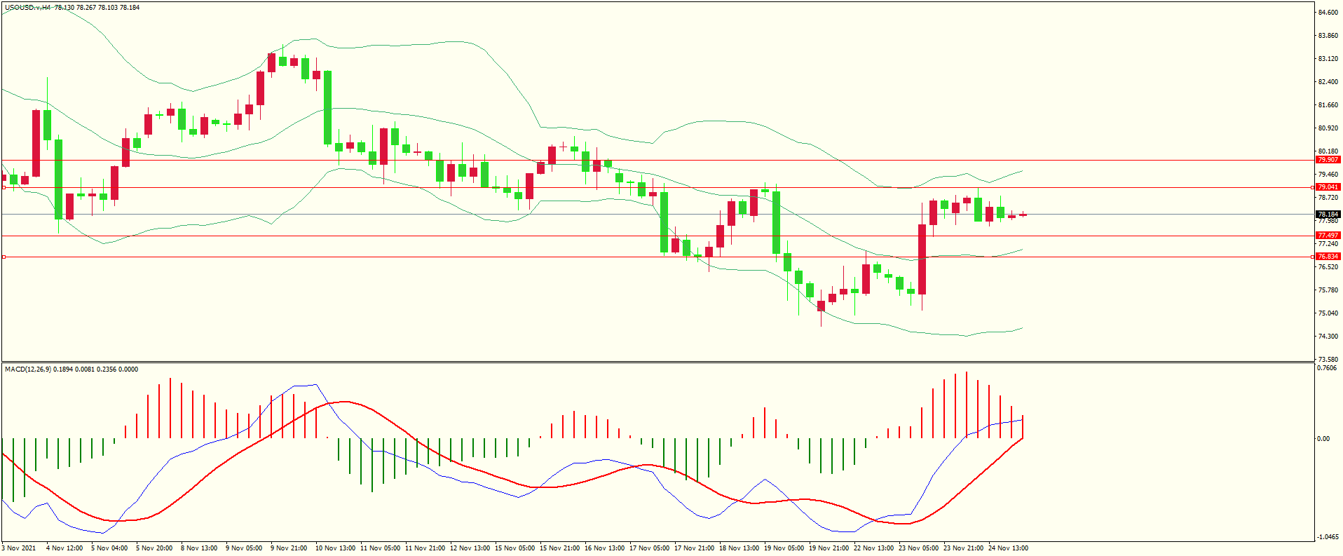Click the -1.0465 MACD scale value
The width and height of the screenshot is (1343, 556).
[x=1329, y=537]
